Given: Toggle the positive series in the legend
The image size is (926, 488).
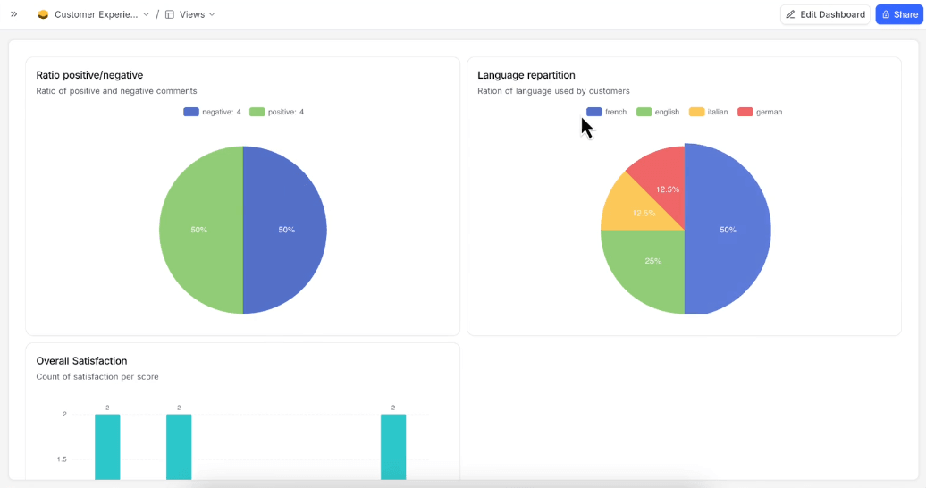Looking at the screenshot, I should (x=277, y=112).
